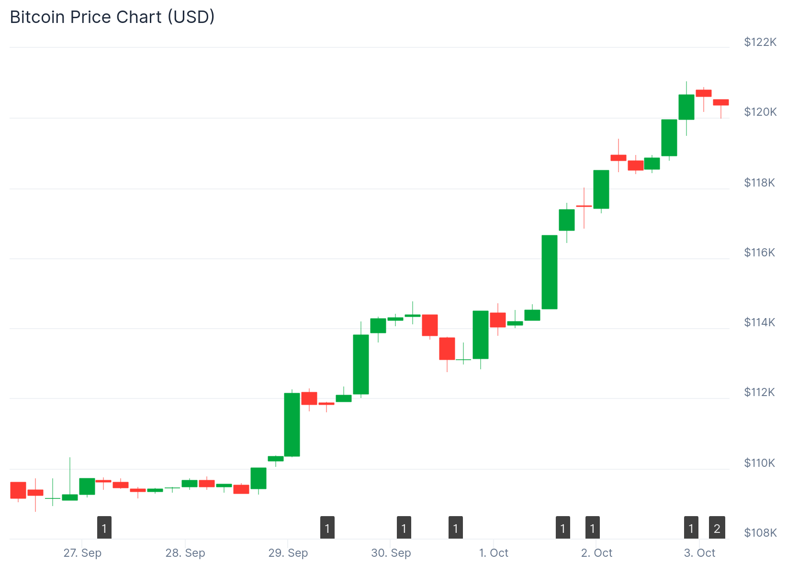Click the largest green candle reaching above $116K

point(550,272)
